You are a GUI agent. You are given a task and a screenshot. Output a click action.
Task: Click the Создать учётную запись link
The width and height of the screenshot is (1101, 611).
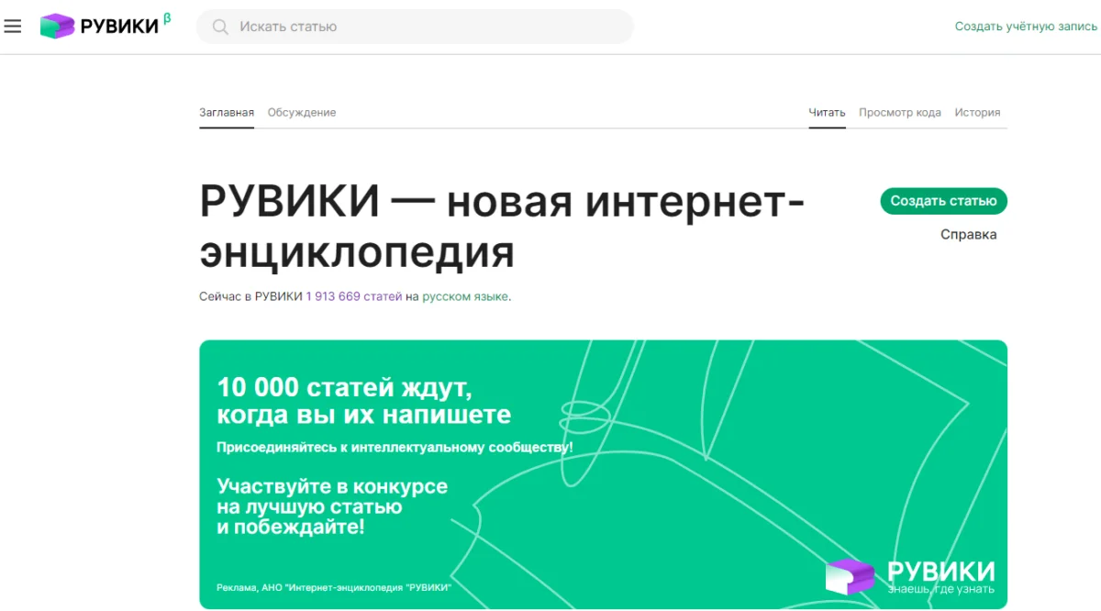(1025, 27)
